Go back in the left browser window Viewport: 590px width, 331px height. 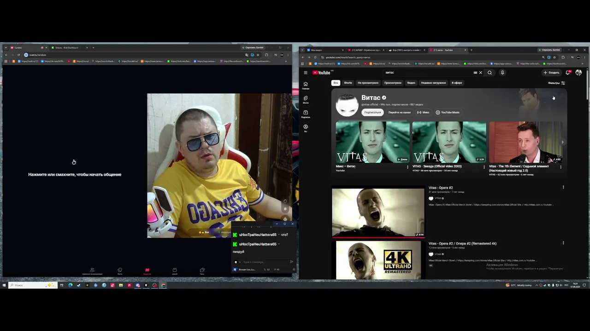point(6,55)
